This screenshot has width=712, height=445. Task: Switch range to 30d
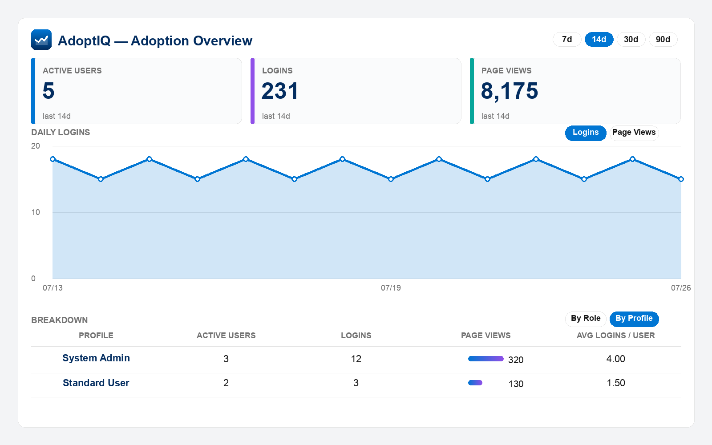coord(631,40)
